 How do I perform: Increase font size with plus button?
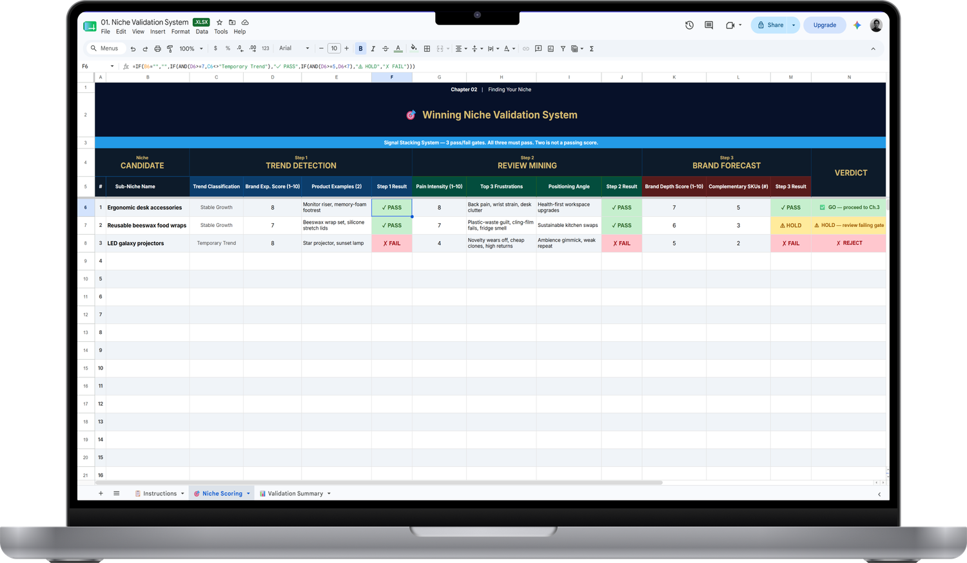[347, 48]
